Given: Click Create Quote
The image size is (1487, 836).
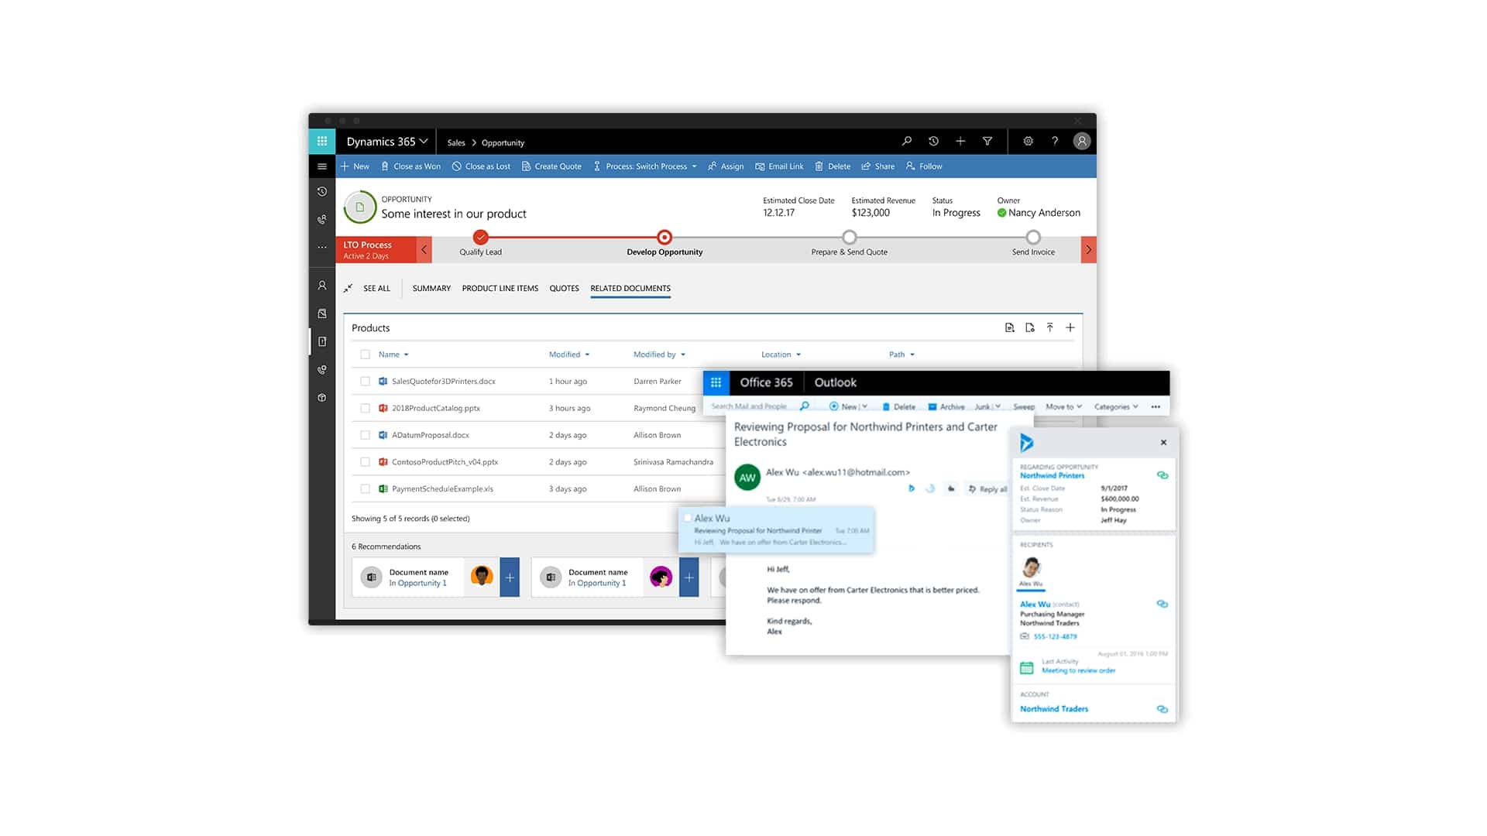Looking at the screenshot, I should pos(551,166).
